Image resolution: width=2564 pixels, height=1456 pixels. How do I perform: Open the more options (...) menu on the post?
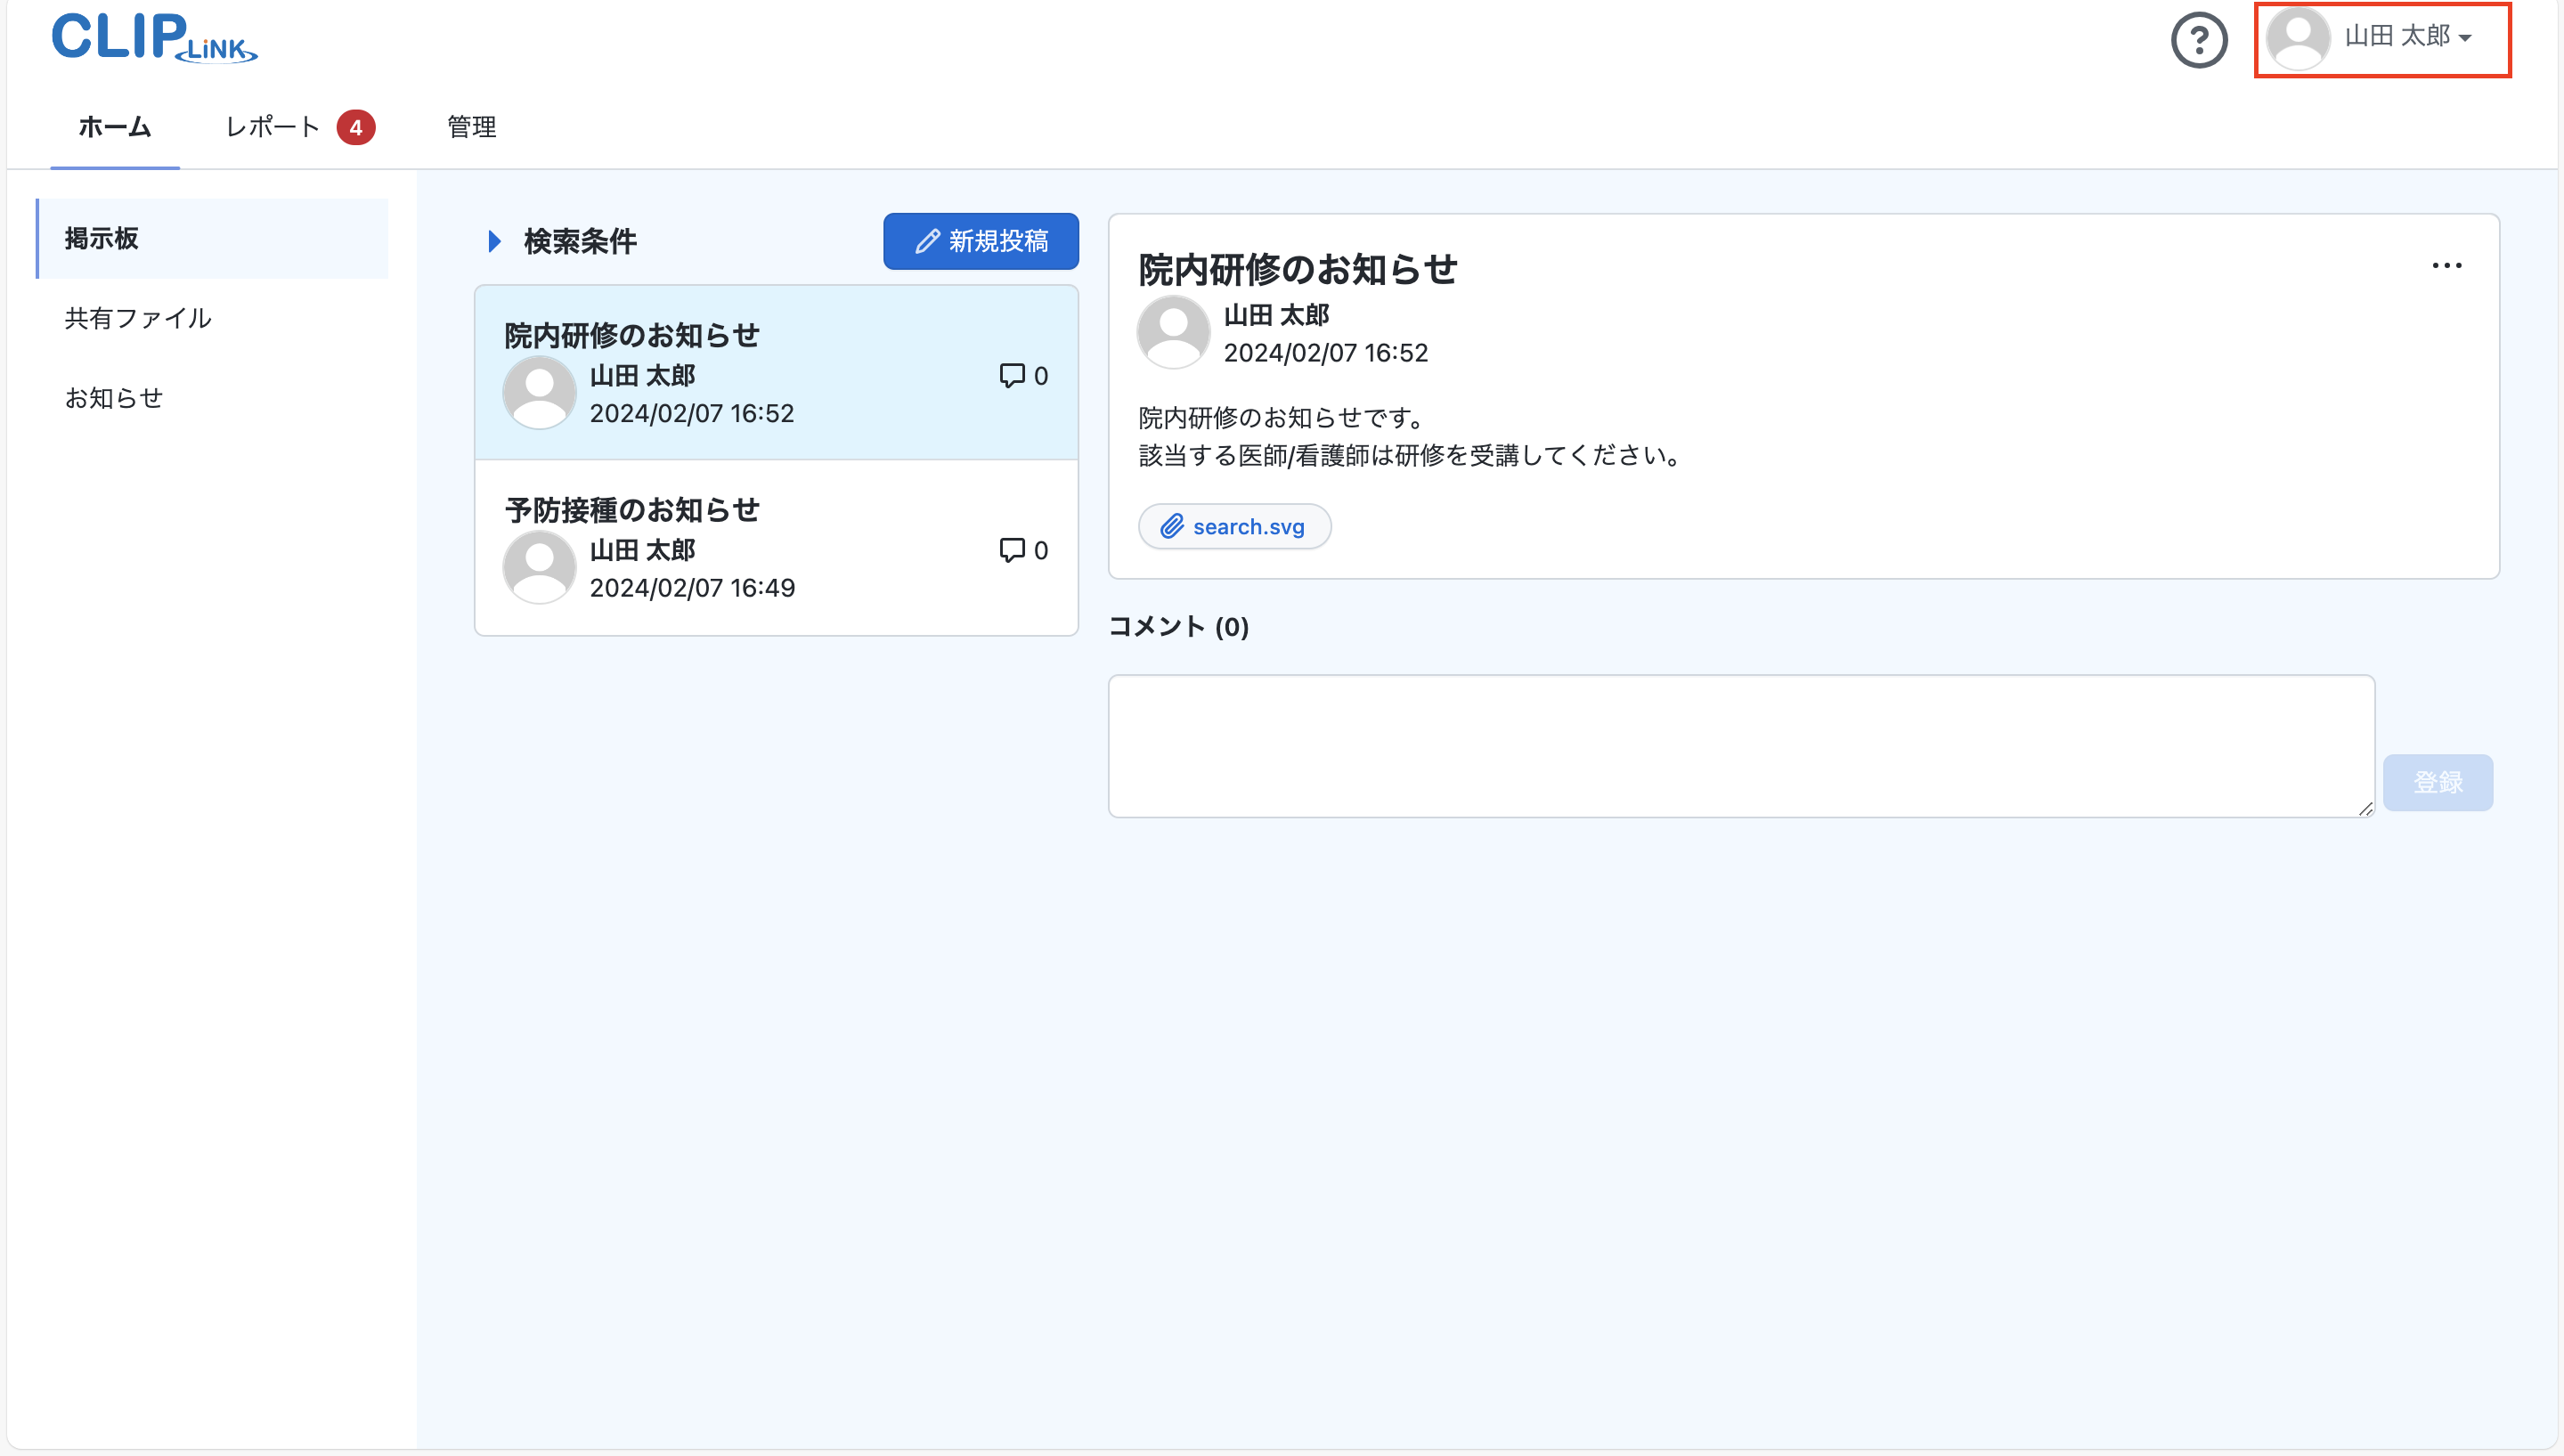(2448, 264)
